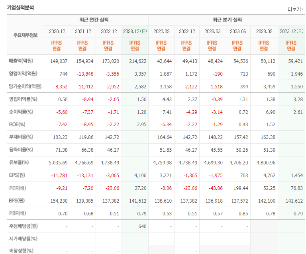Select the ROE(%) row label

17,124
